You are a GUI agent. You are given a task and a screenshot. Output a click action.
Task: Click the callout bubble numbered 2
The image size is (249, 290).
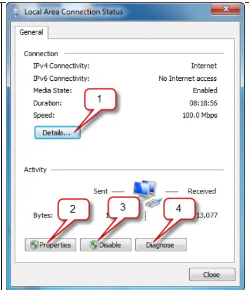(x=73, y=209)
